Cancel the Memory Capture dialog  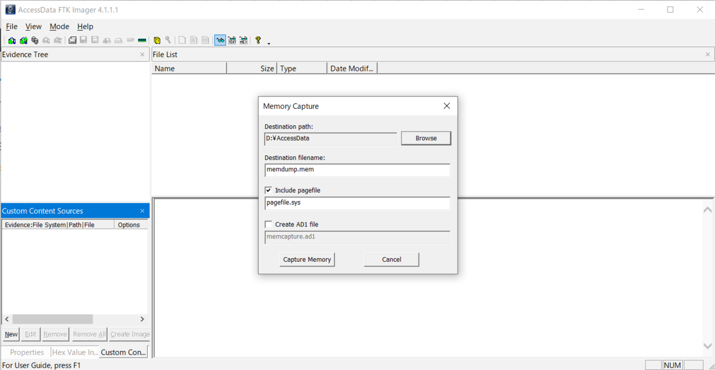pyautogui.click(x=391, y=259)
